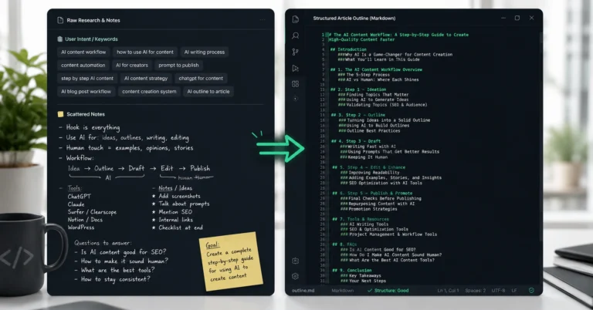Click the 'Structure: Good' status indicator
Screen dimensions: 593x310
[388, 291]
